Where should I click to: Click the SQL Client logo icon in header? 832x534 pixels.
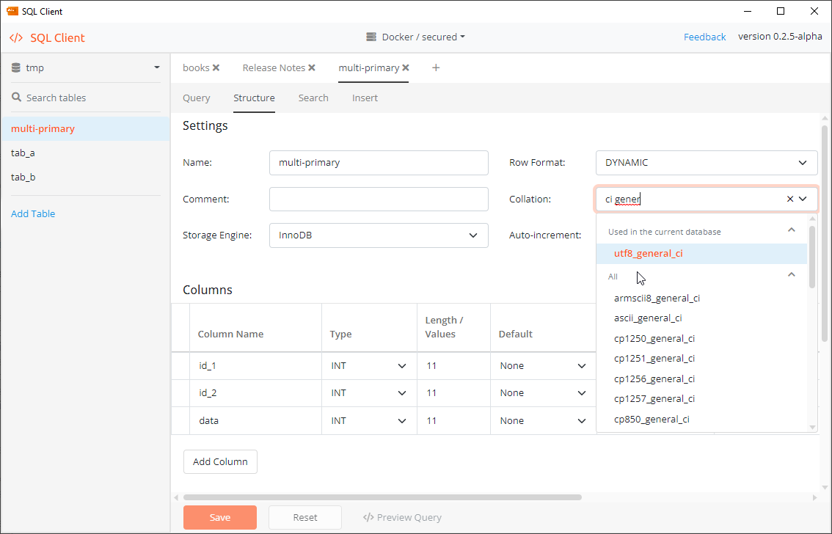[x=16, y=37]
